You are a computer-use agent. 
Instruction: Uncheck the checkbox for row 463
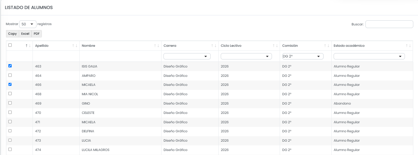[10, 66]
